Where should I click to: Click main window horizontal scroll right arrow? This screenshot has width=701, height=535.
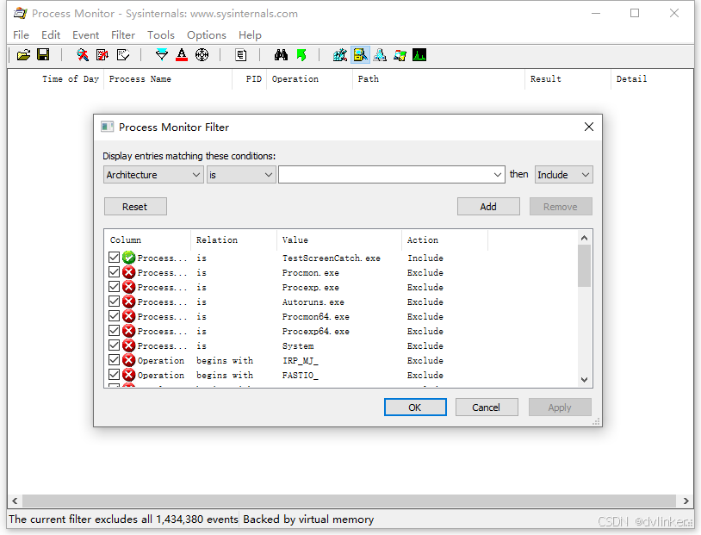coord(686,501)
